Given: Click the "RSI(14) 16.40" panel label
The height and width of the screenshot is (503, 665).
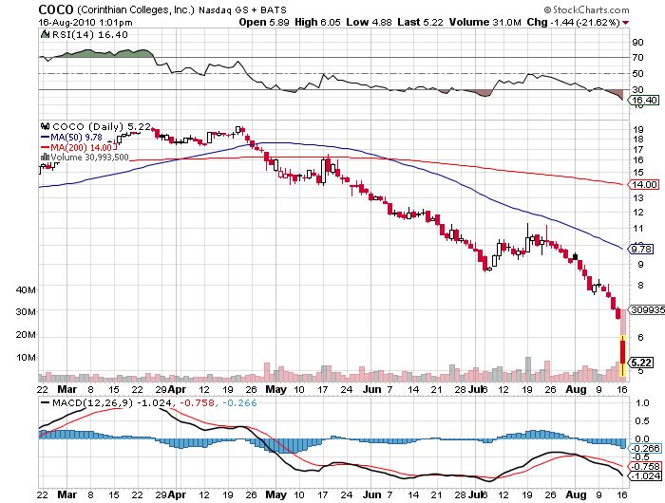Looking at the screenshot, I should point(89,35).
